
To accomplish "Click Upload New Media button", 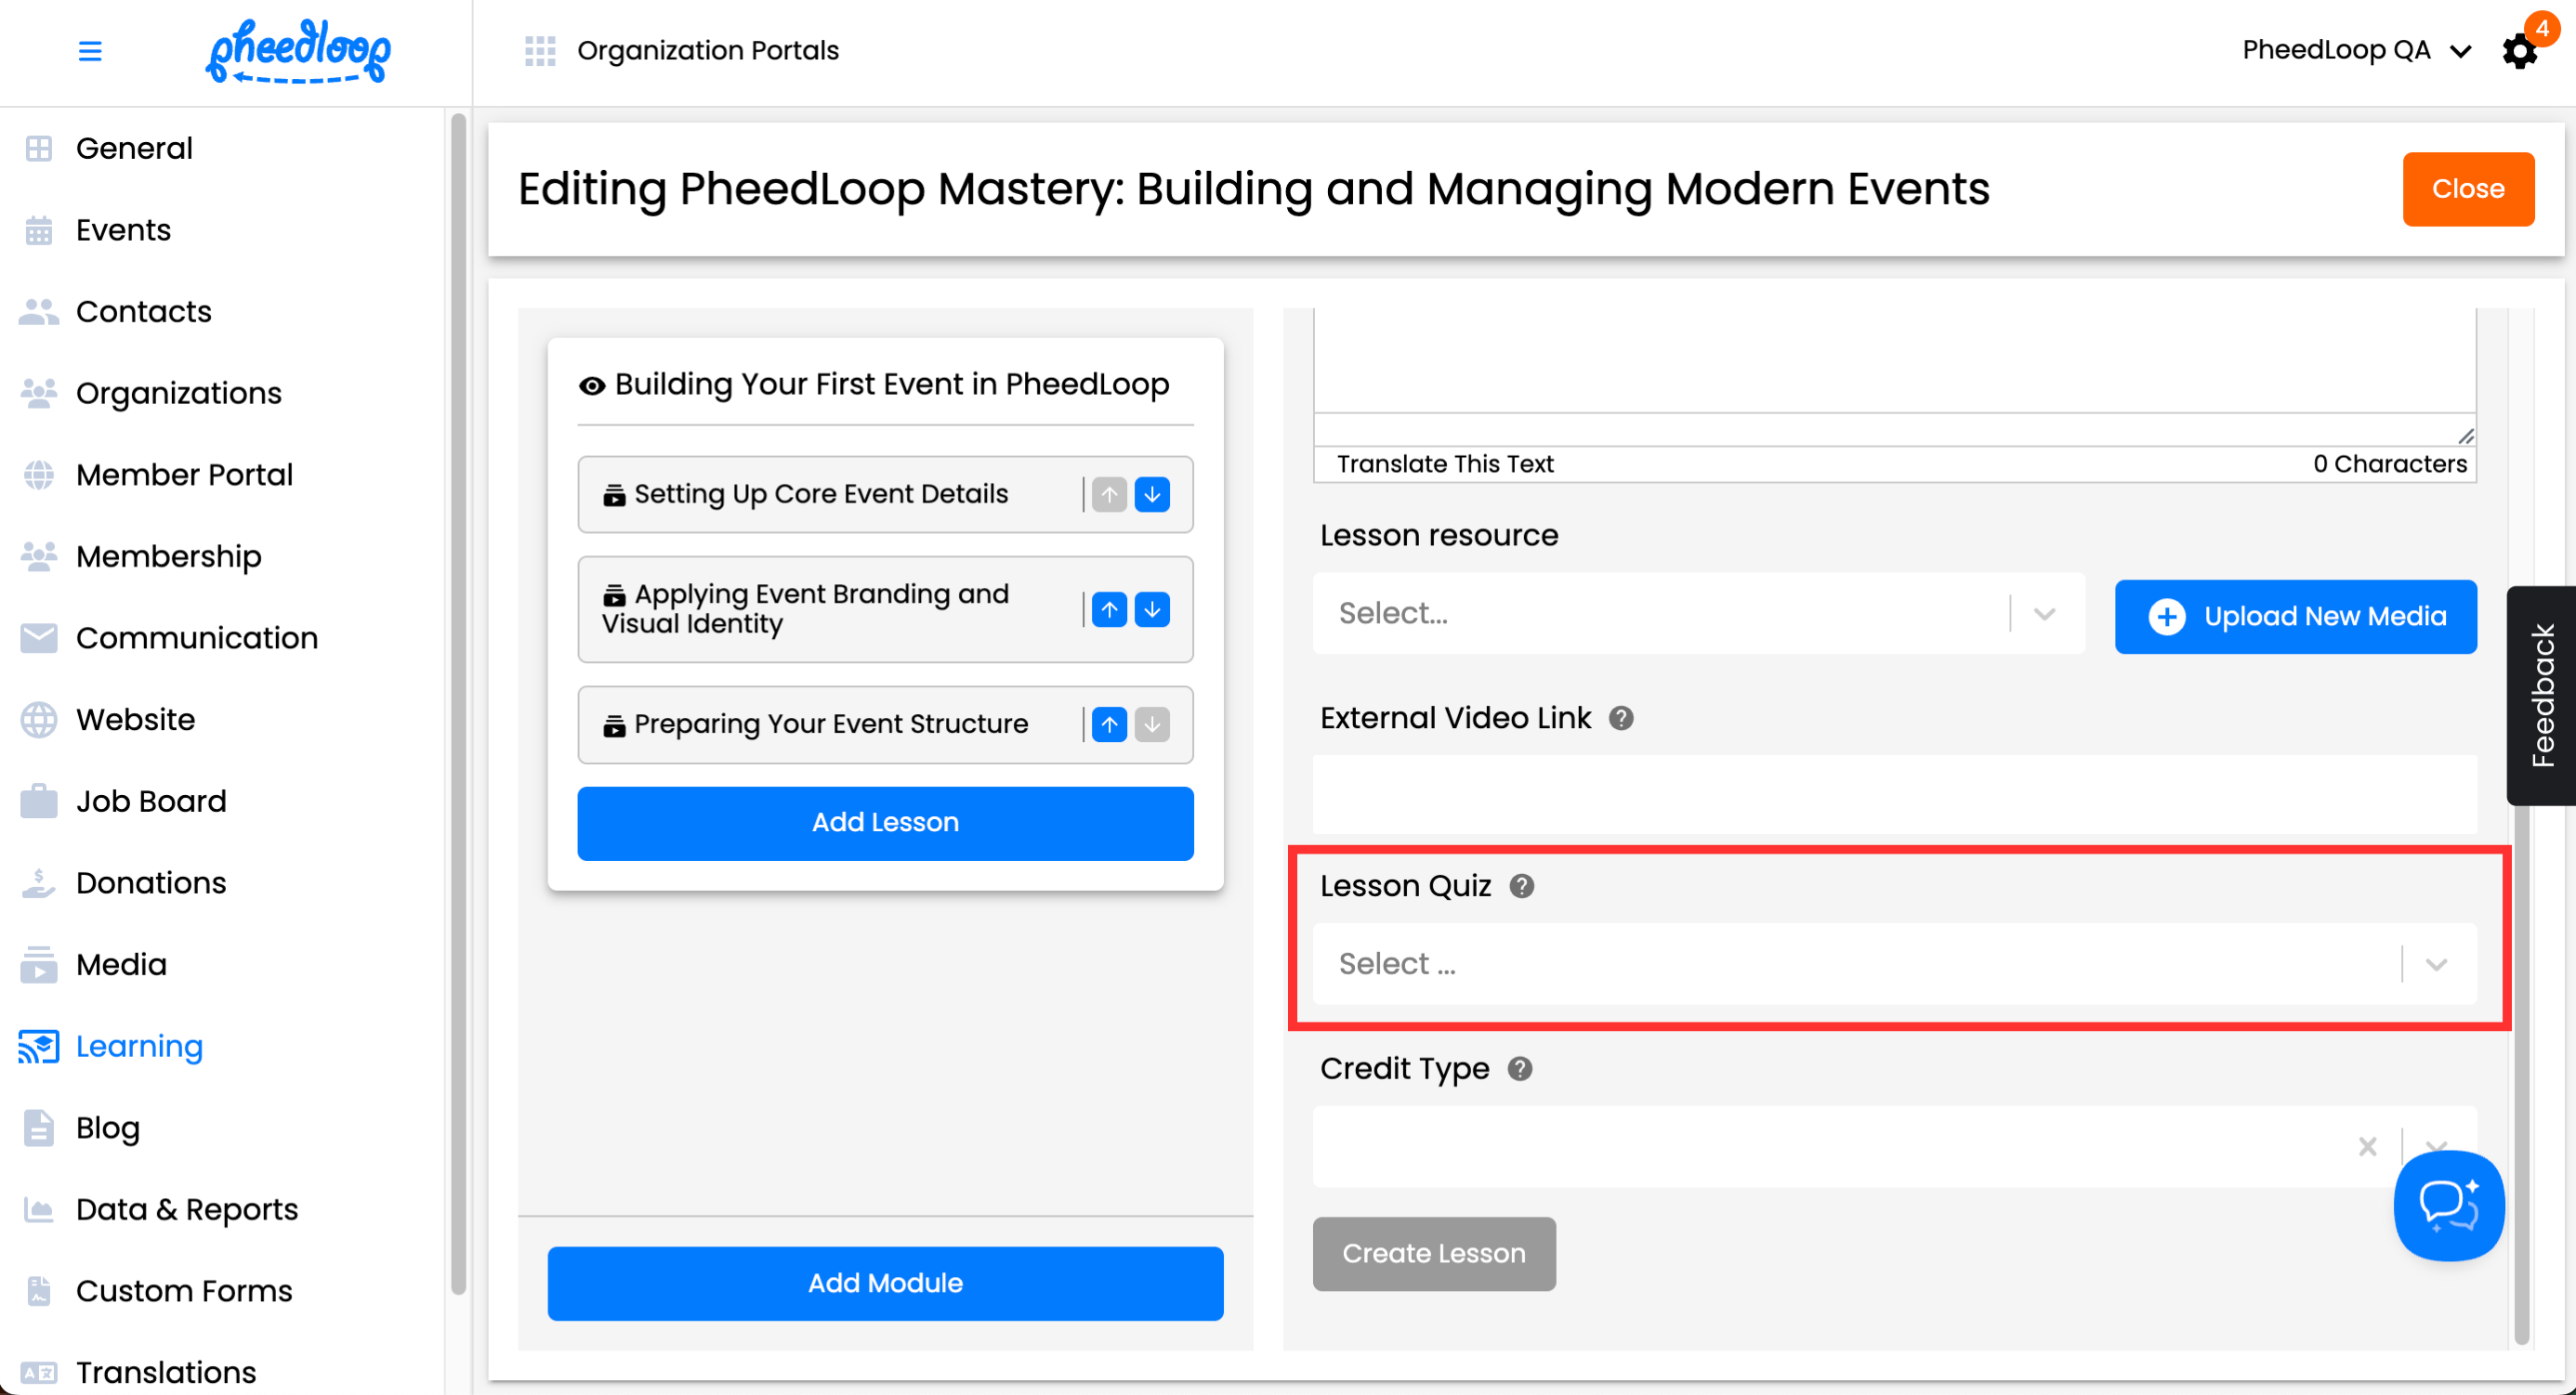I will (x=2295, y=617).
